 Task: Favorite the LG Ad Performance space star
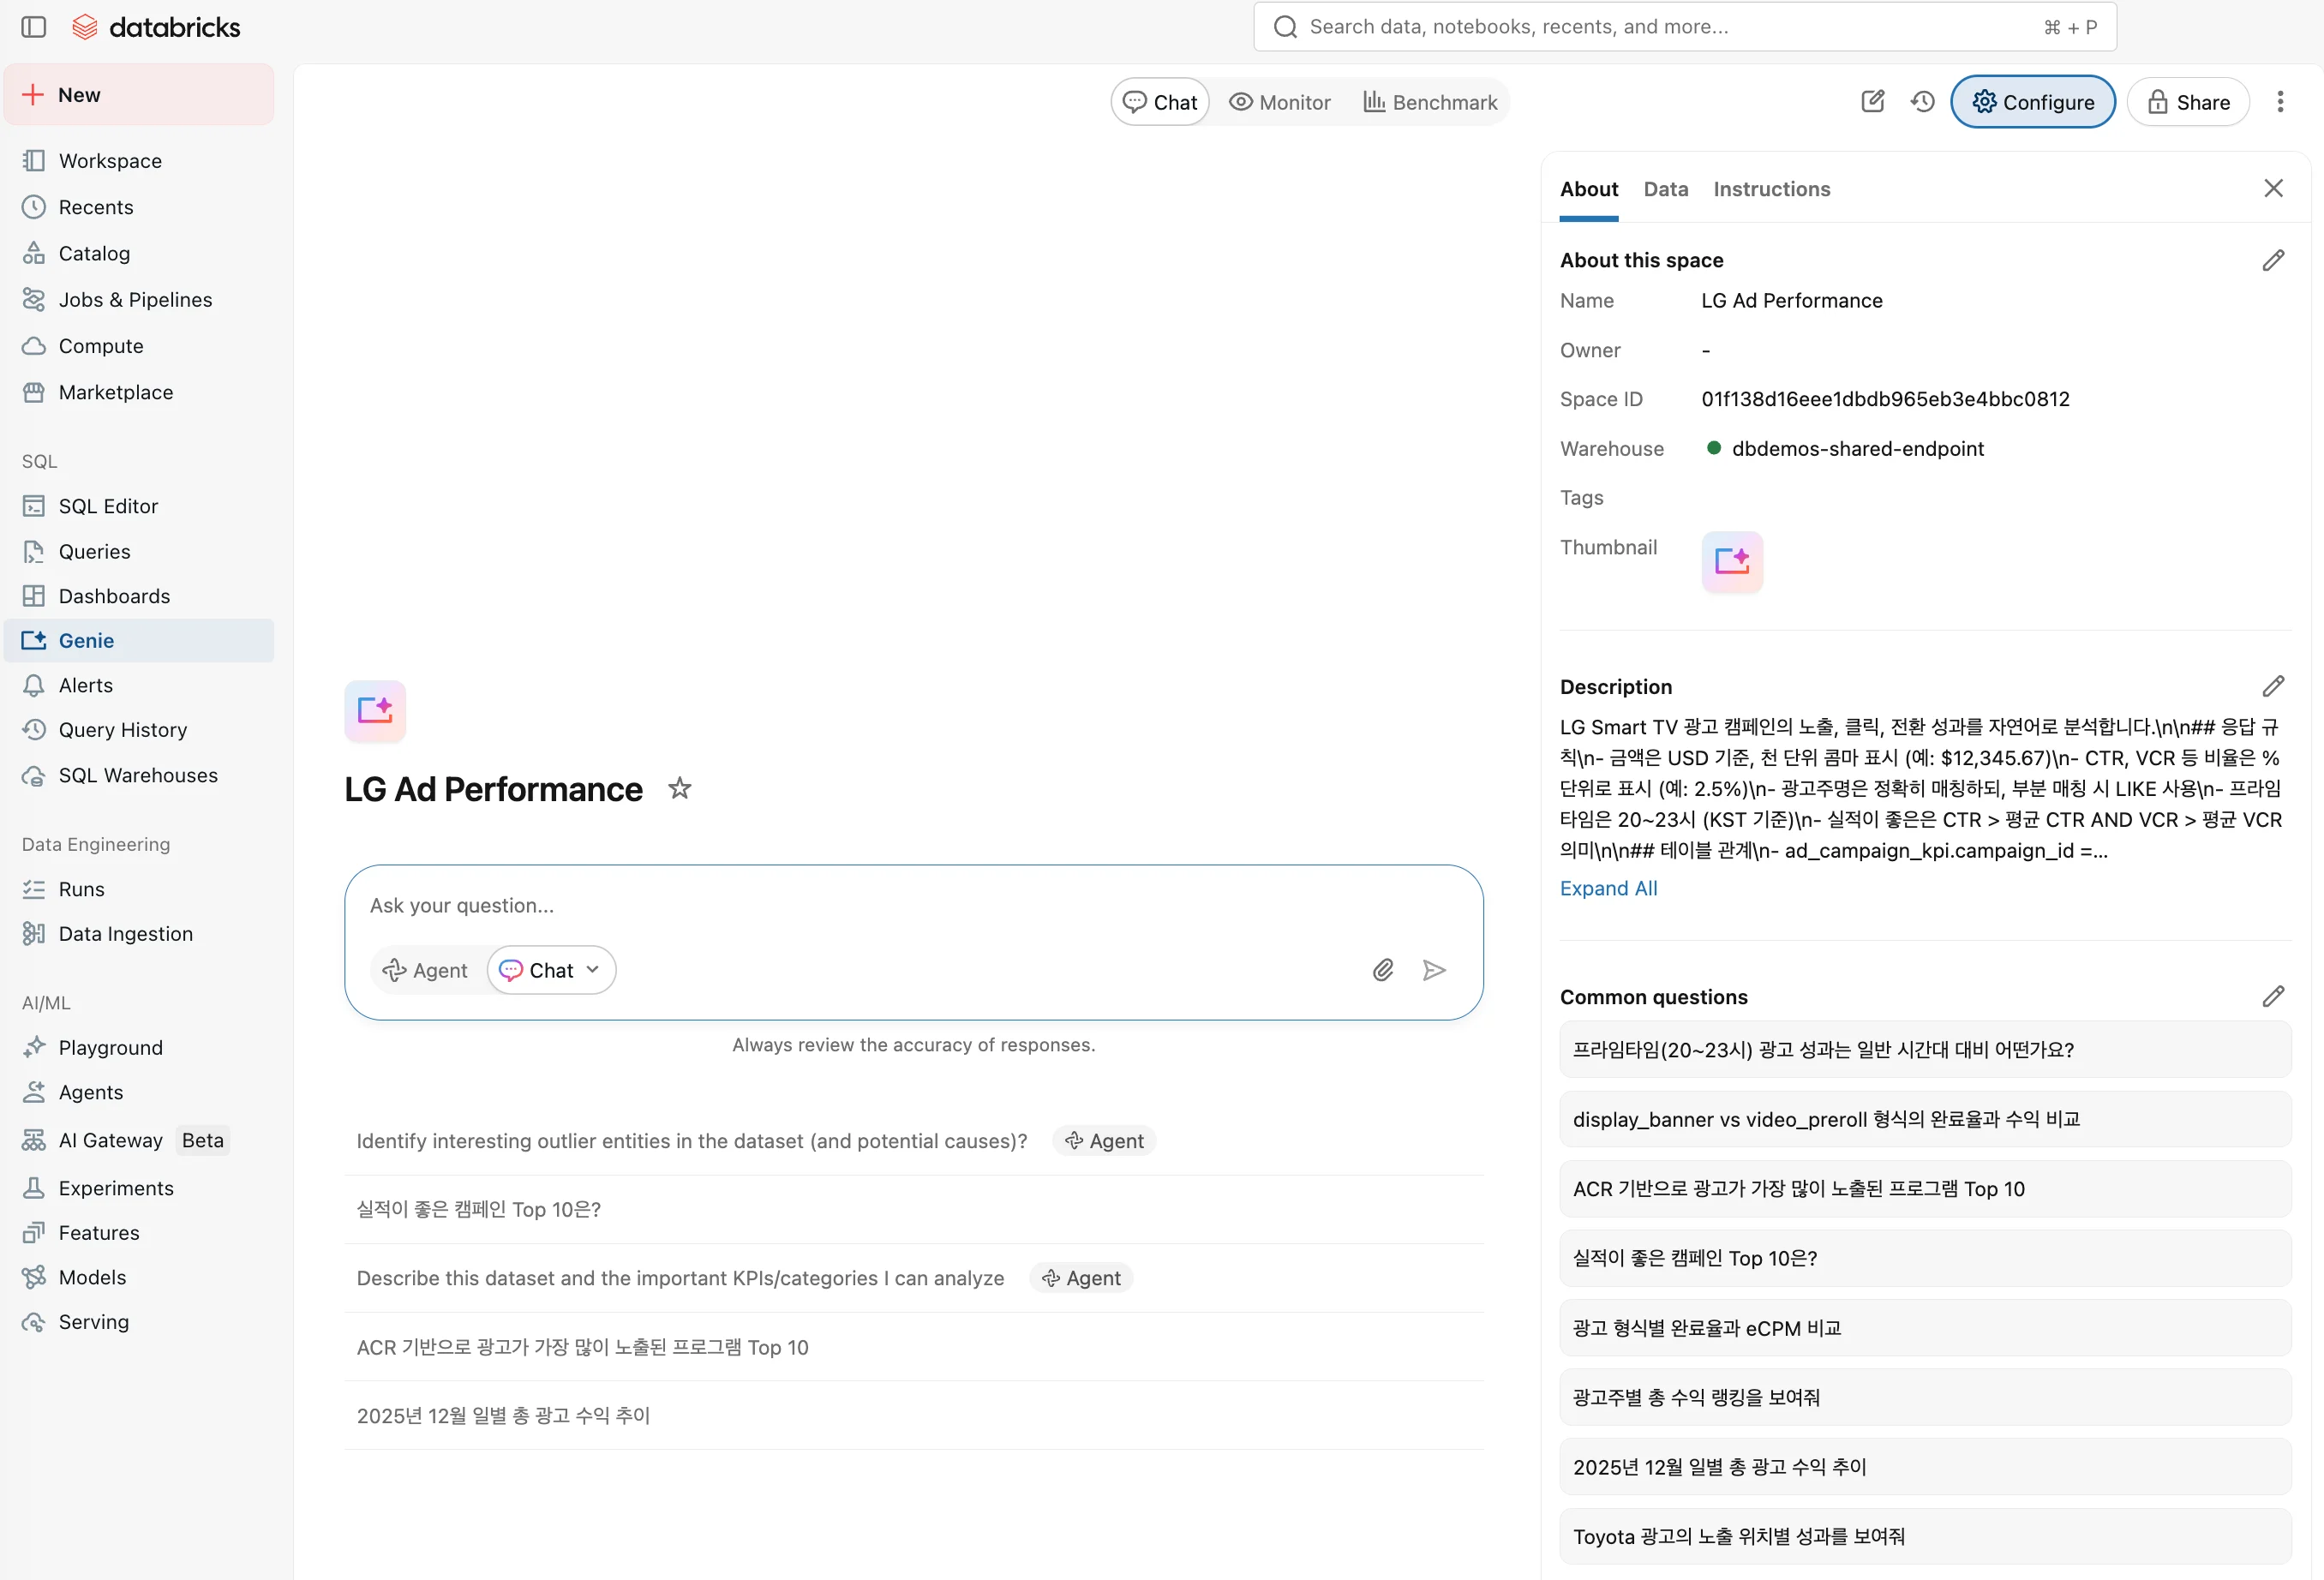coord(680,789)
